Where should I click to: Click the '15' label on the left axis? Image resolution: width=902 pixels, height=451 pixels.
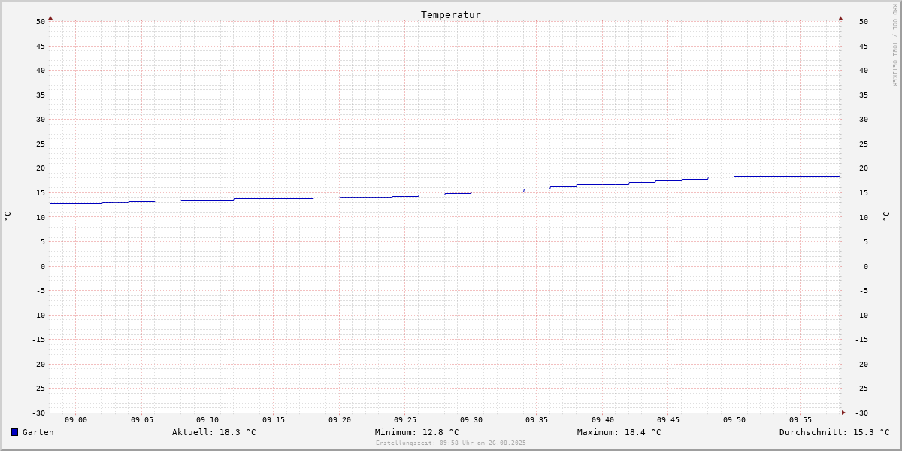click(41, 193)
